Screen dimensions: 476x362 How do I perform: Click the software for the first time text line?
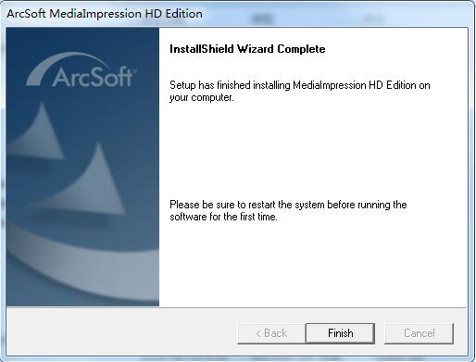pos(223,217)
